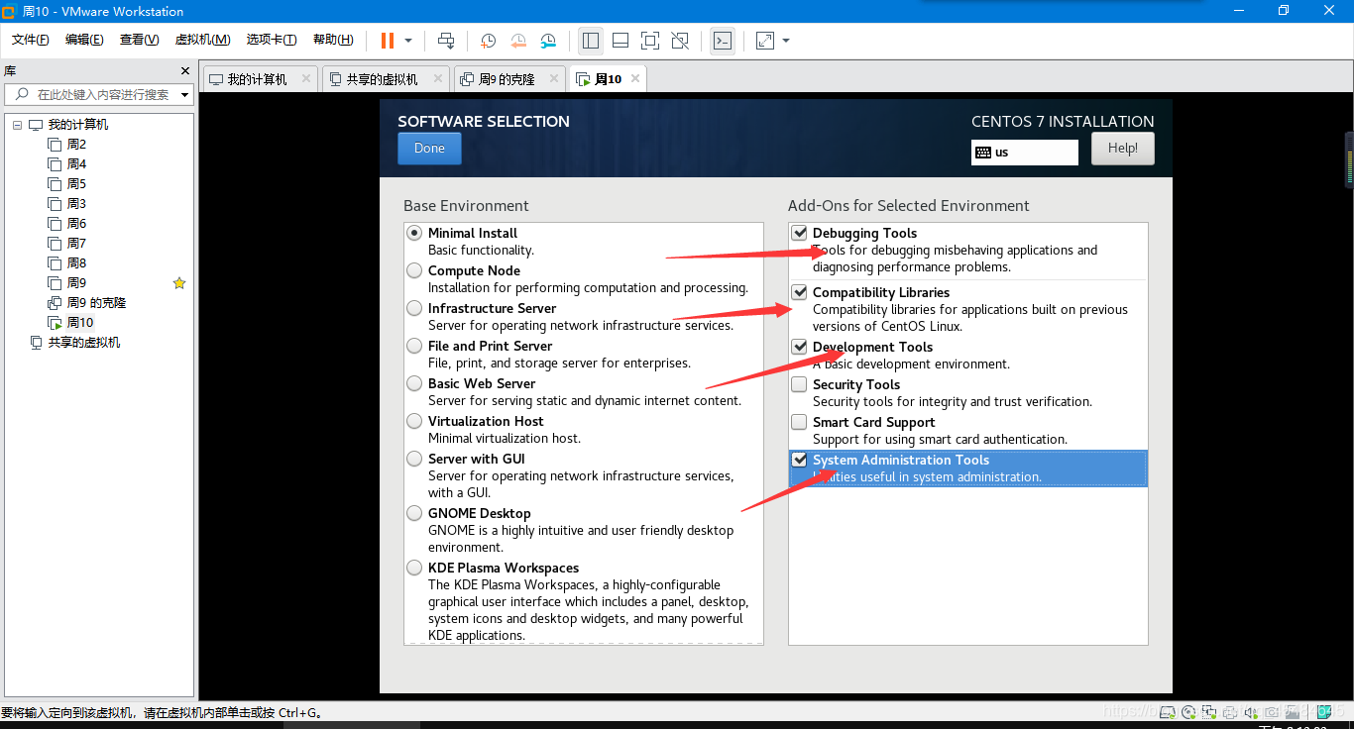Click the network adapter status bar icon
Screen dimensions: 1354x729
tap(1209, 712)
